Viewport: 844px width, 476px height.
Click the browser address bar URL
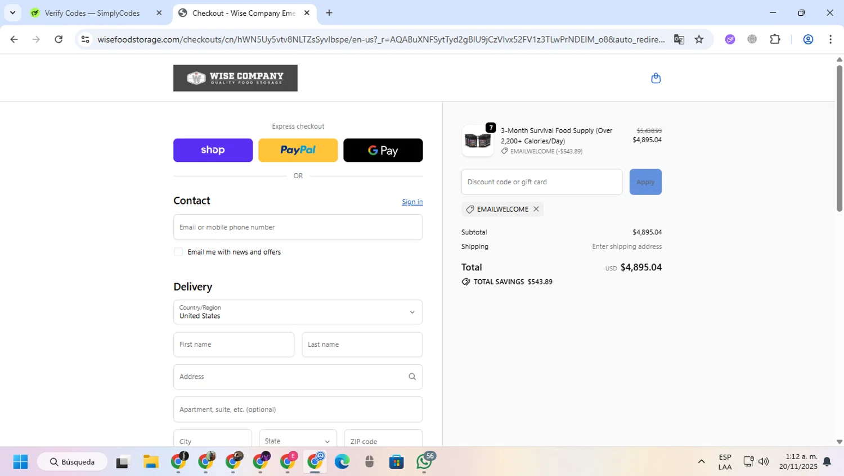point(381,39)
